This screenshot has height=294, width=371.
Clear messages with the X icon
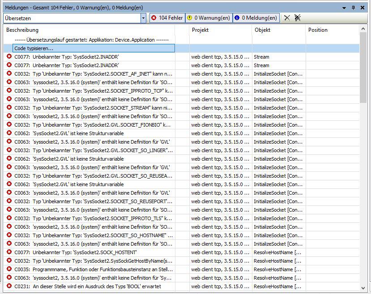tap(287, 18)
